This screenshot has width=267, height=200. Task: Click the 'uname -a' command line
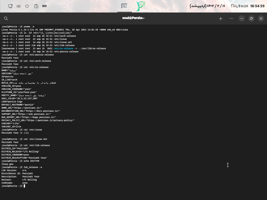[x=18, y=27]
